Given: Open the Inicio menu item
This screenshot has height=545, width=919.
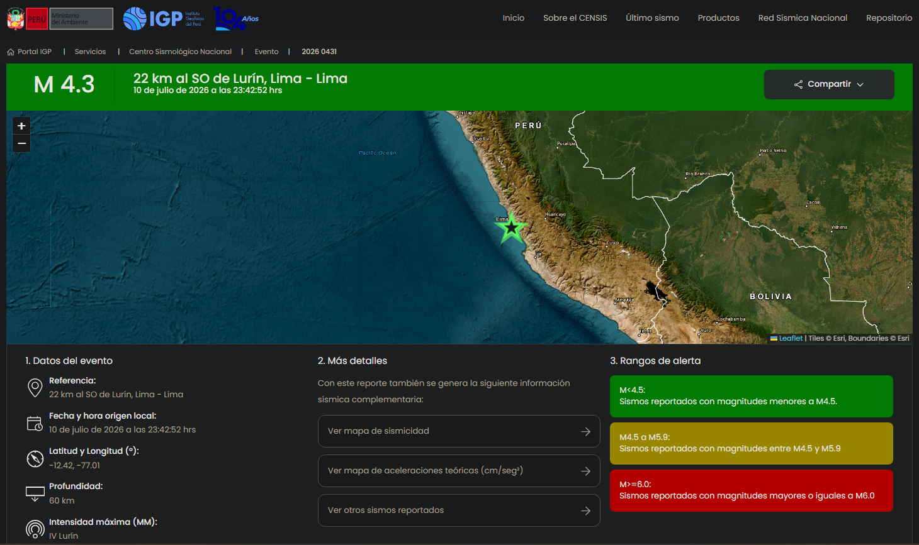Looking at the screenshot, I should tap(514, 18).
